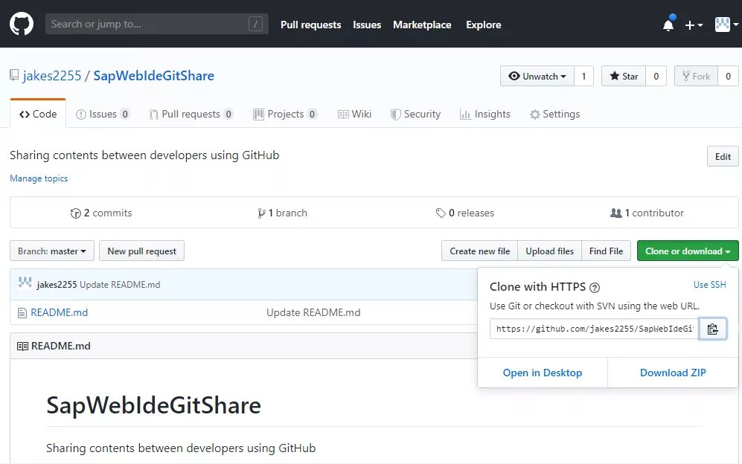
Task: Click the Search or jump to field
Action: (149, 25)
